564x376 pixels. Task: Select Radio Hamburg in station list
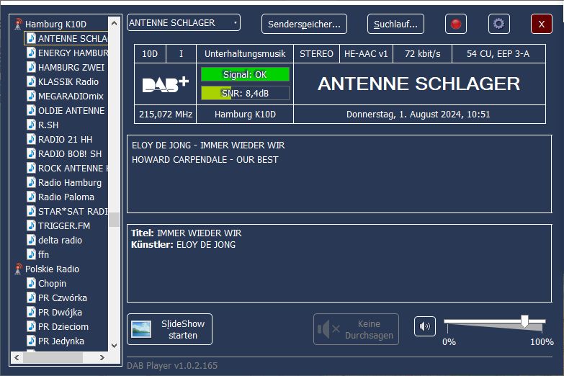pos(69,182)
